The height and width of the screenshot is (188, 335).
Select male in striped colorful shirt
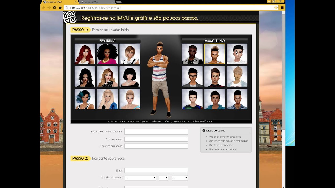[x=192, y=99]
